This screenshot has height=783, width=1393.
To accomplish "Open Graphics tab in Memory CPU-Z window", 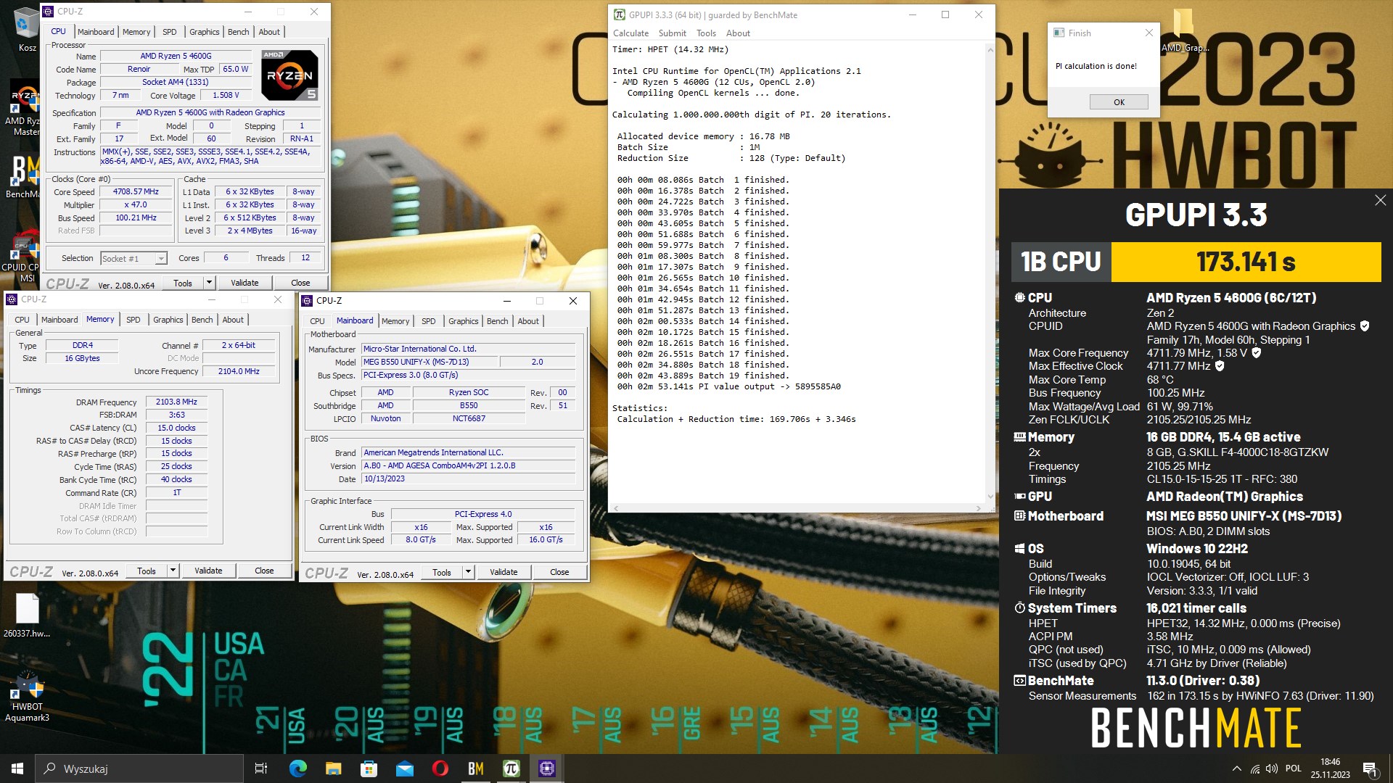I will tap(168, 320).
